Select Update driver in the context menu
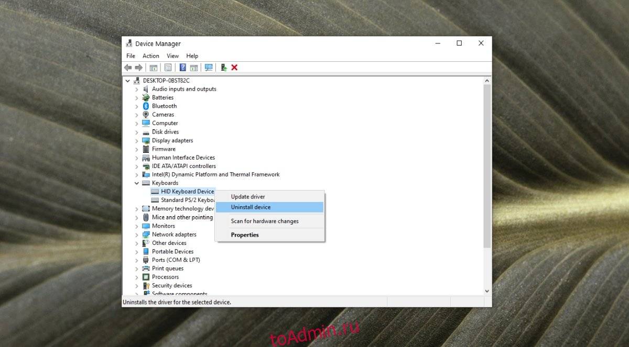This screenshot has height=347, width=629. coord(248,197)
